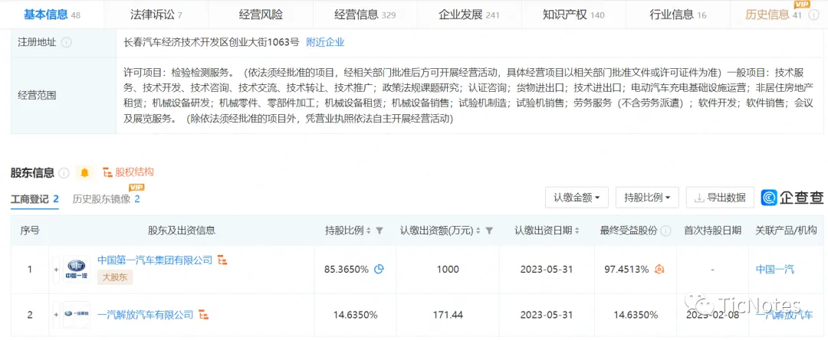The height and width of the screenshot is (340, 828).
Task: Select the 14.6350% value in 持股比例 column
Action: coord(356,315)
